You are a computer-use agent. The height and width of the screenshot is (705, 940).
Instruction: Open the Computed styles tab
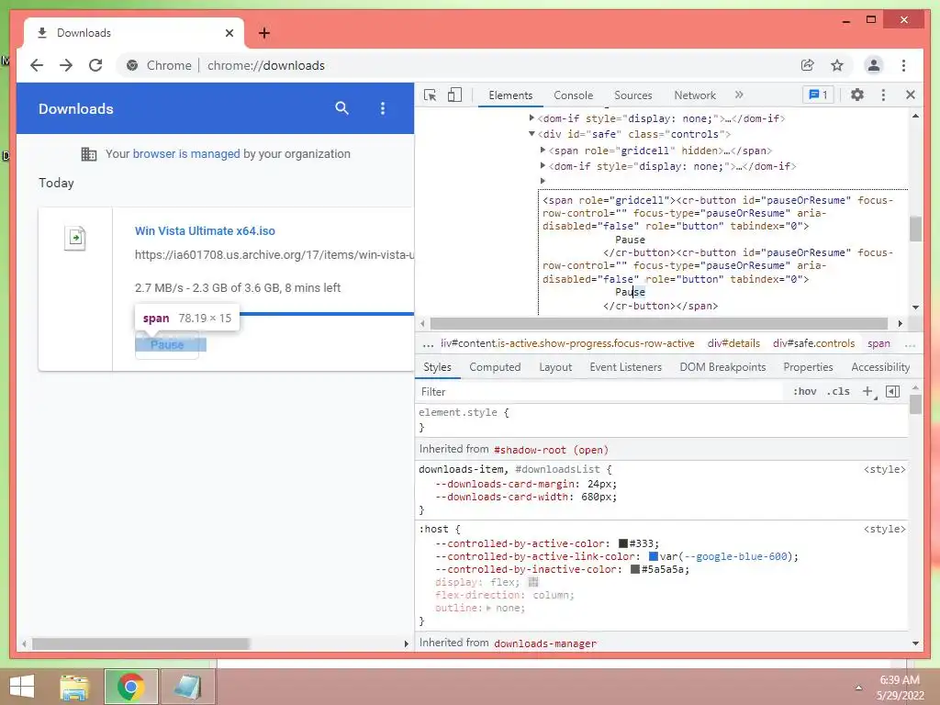tap(495, 367)
